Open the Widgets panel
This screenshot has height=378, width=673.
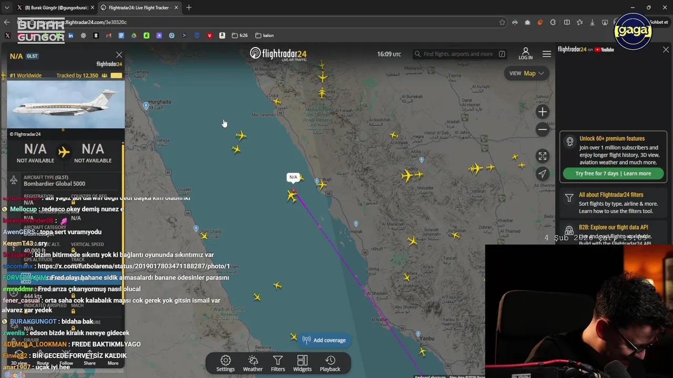(302, 363)
